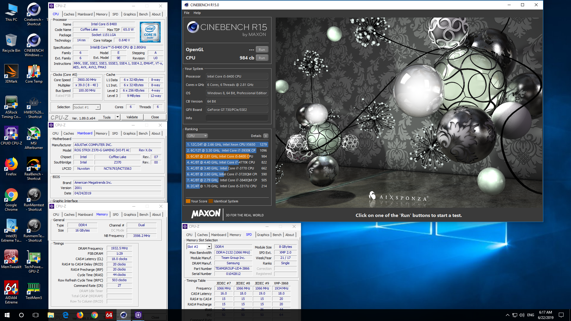The width and height of the screenshot is (571, 321).
Task: Open Slot #2 dropdown in SPD window
Action: pos(199,247)
